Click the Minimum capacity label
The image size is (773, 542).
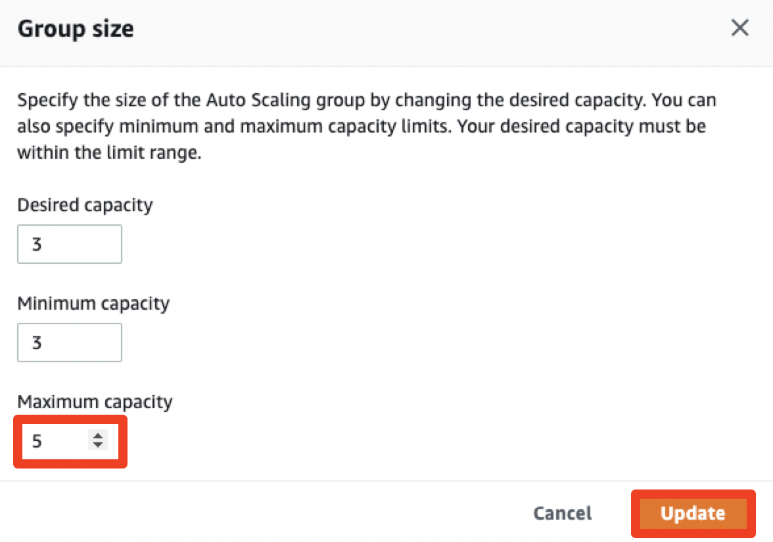tap(93, 303)
